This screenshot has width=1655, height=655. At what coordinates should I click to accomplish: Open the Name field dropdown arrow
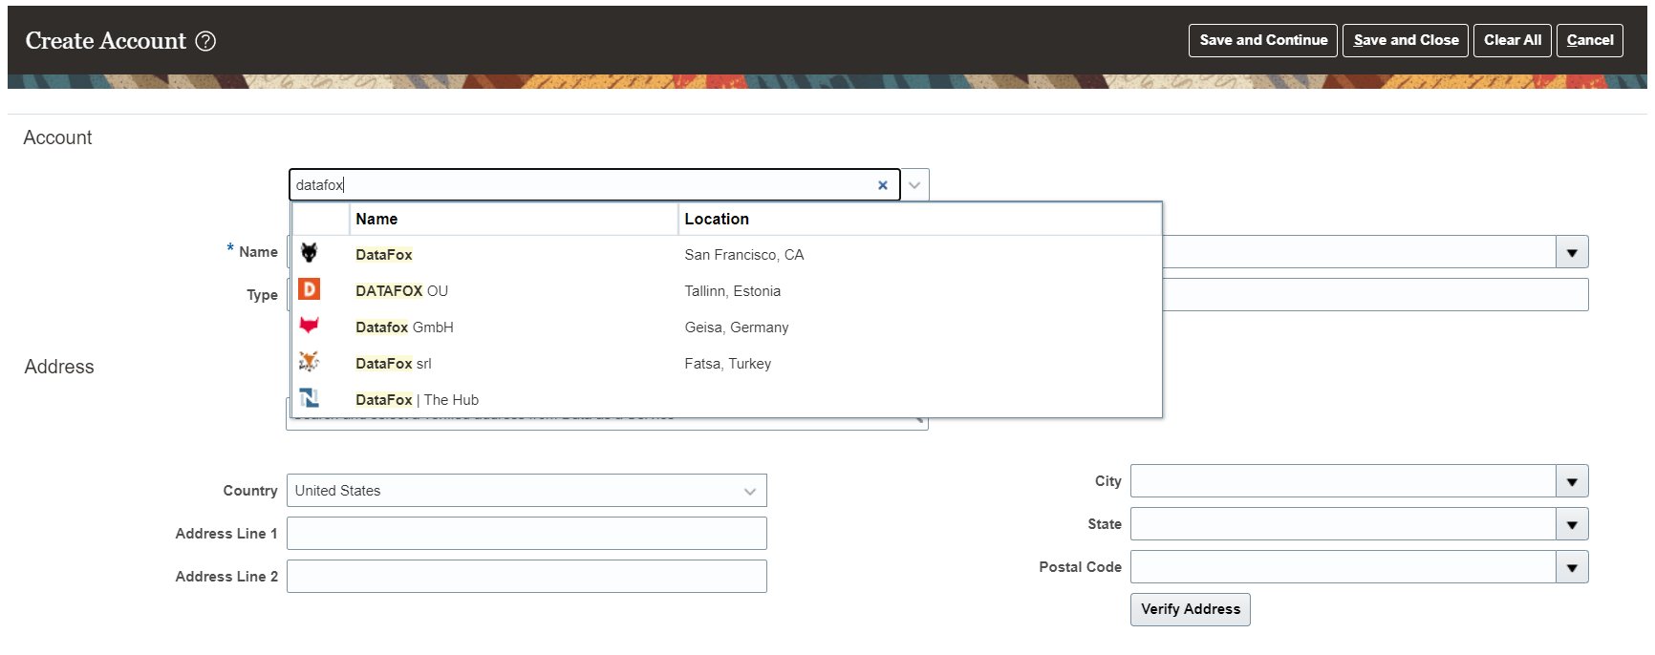[x=1572, y=253]
